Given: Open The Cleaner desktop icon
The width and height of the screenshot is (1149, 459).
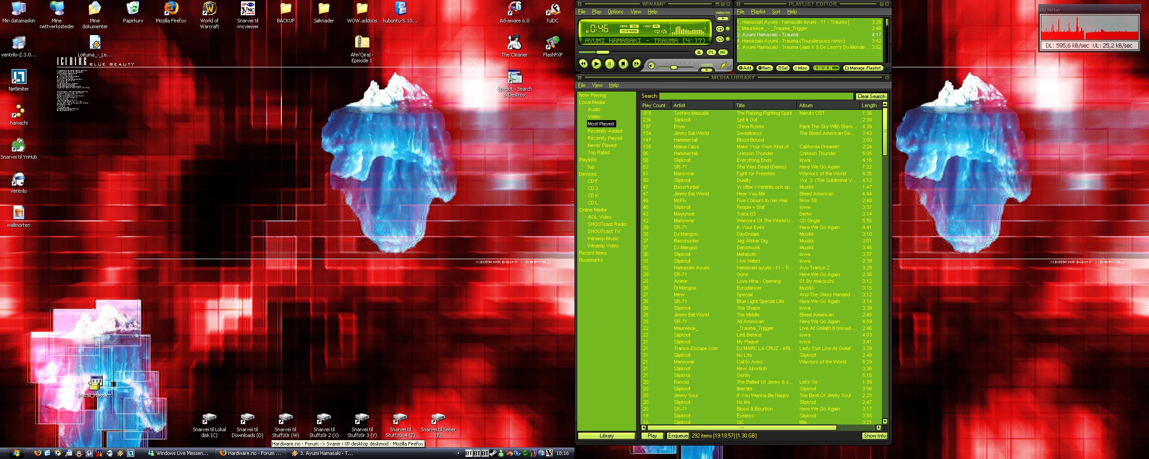Looking at the screenshot, I should tap(514, 46).
